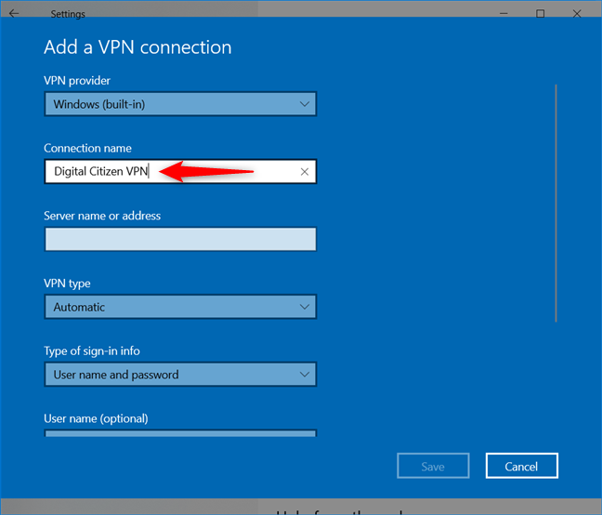Screen dimensions: 602x515
Task: Clear the Connection name field text
Action: [x=305, y=172]
